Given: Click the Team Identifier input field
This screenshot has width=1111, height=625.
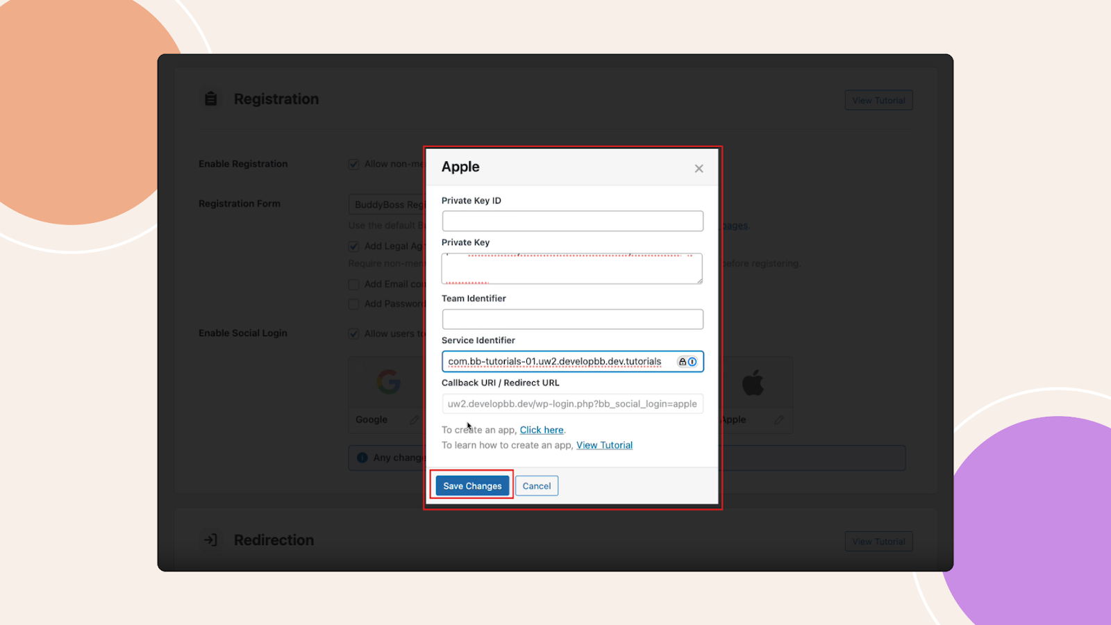Looking at the screenshot, I should point(573,319).
